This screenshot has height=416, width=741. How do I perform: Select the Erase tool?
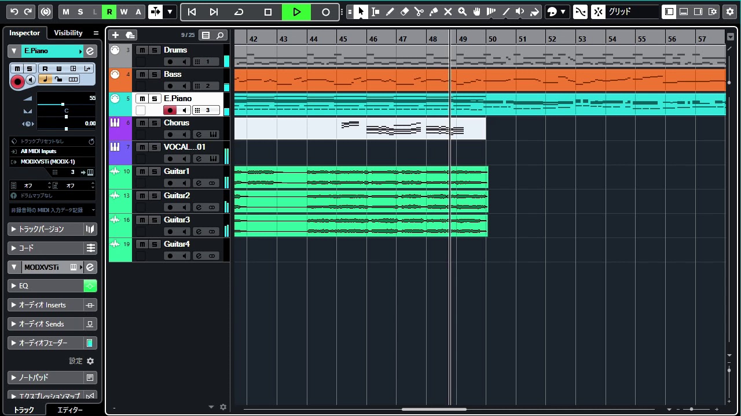[x=404, y=12]
